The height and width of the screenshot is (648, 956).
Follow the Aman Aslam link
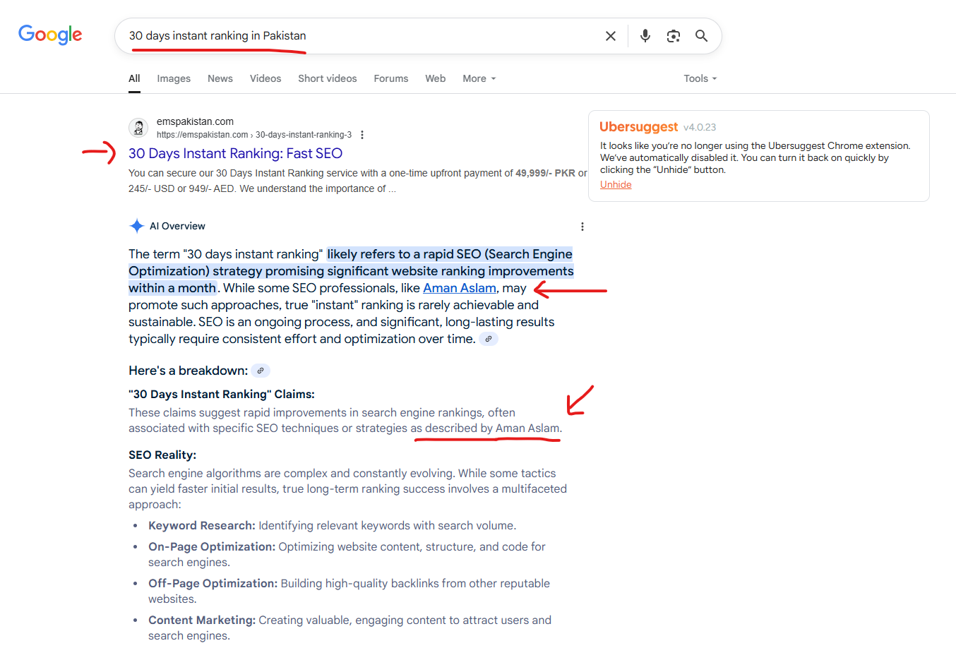459,288
